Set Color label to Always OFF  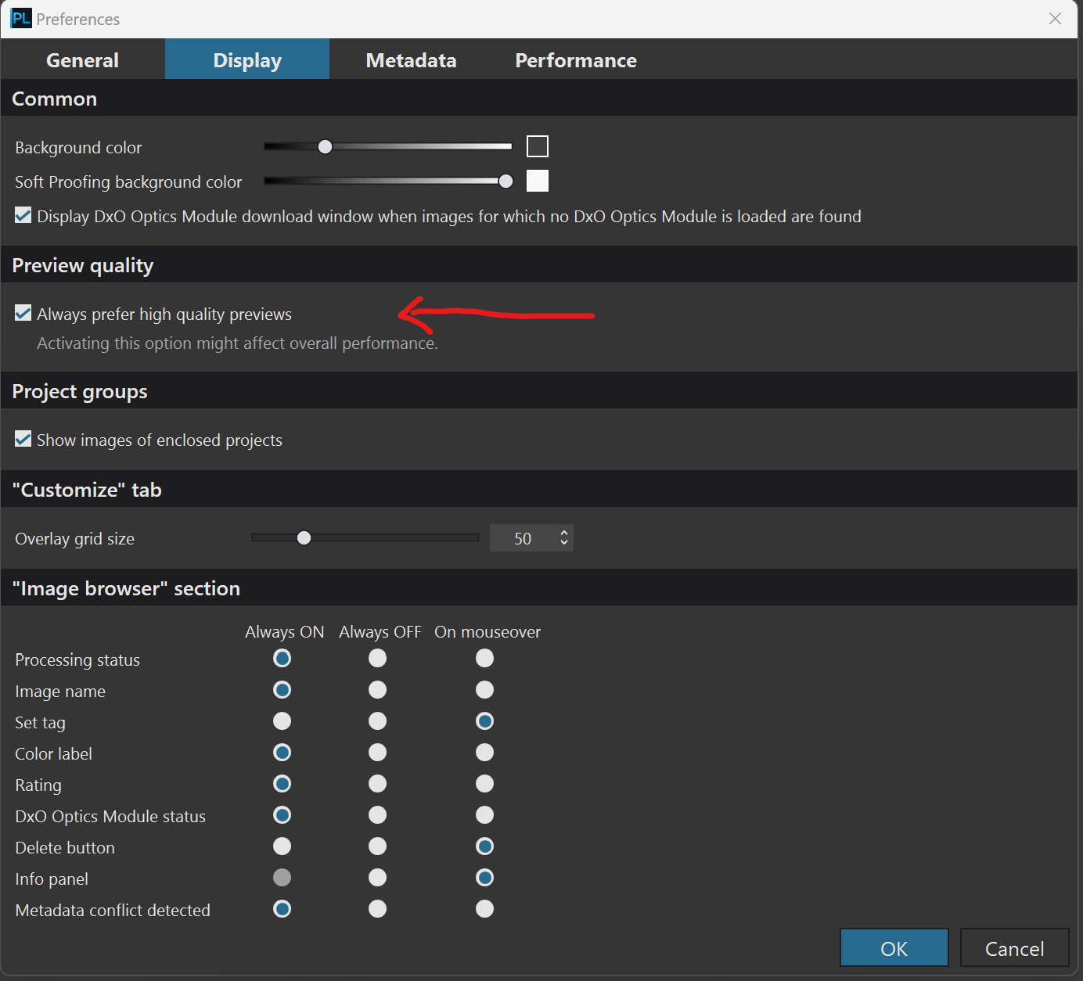(378, 753)
